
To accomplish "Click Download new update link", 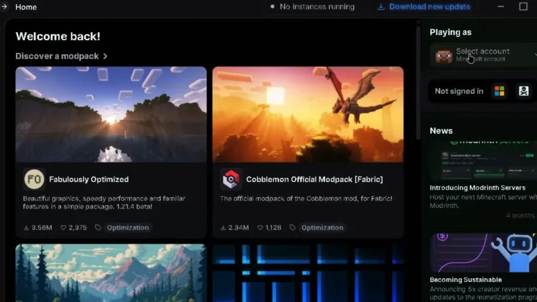I will pos(430,7).
